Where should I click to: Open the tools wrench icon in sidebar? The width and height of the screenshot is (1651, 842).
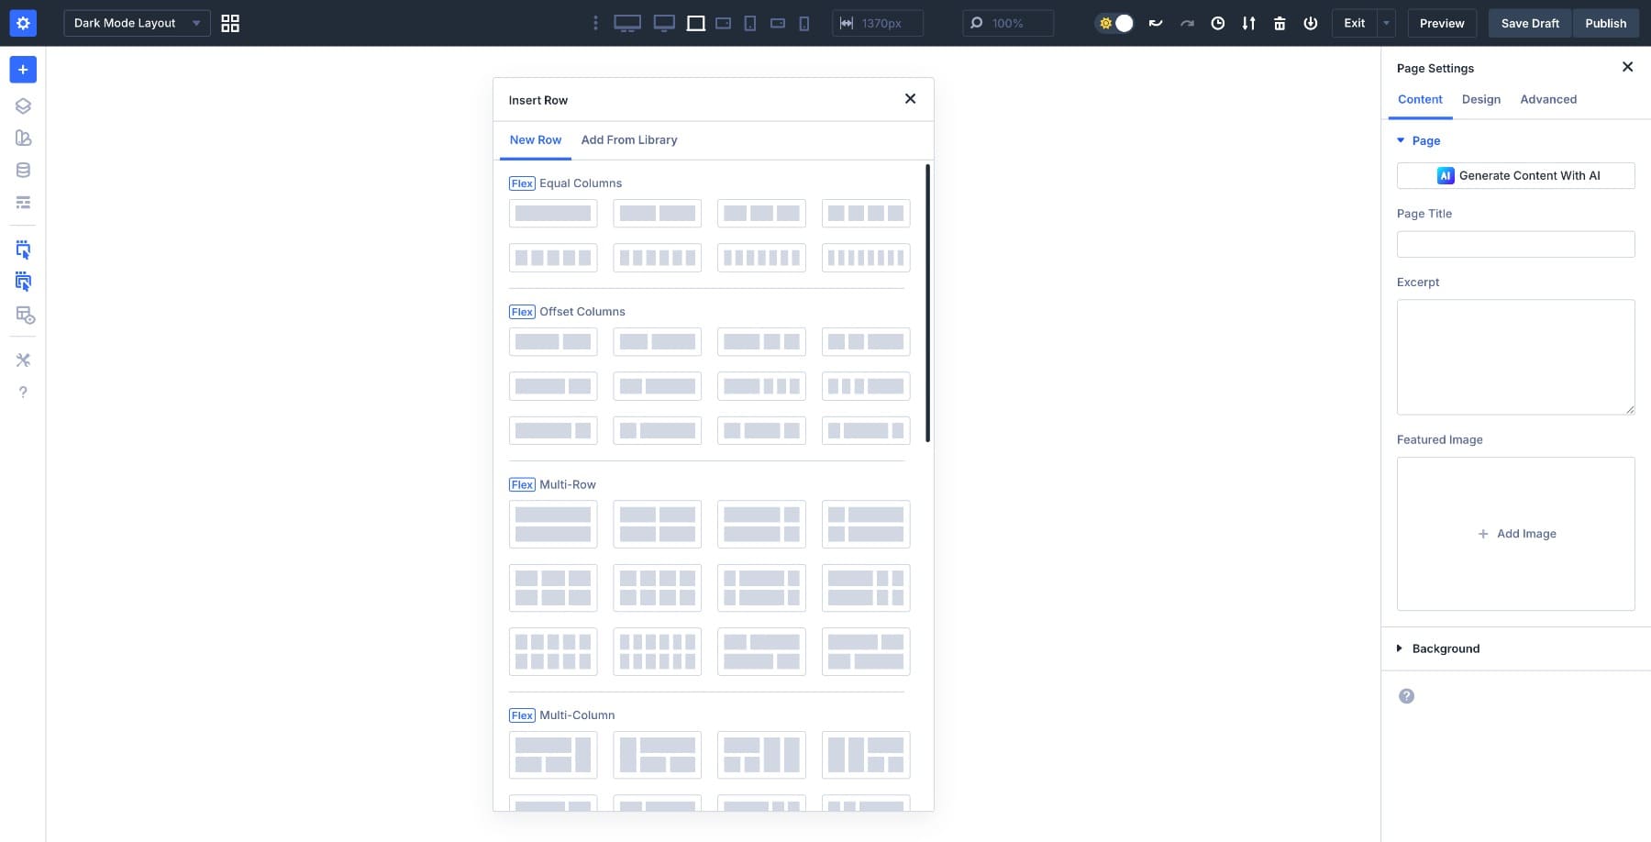pyautogui.click(x=23, y=360)
